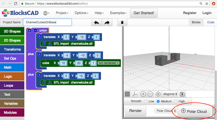217x120 pixels.
Task: Open the Project menu
Action: pos(62,13)
